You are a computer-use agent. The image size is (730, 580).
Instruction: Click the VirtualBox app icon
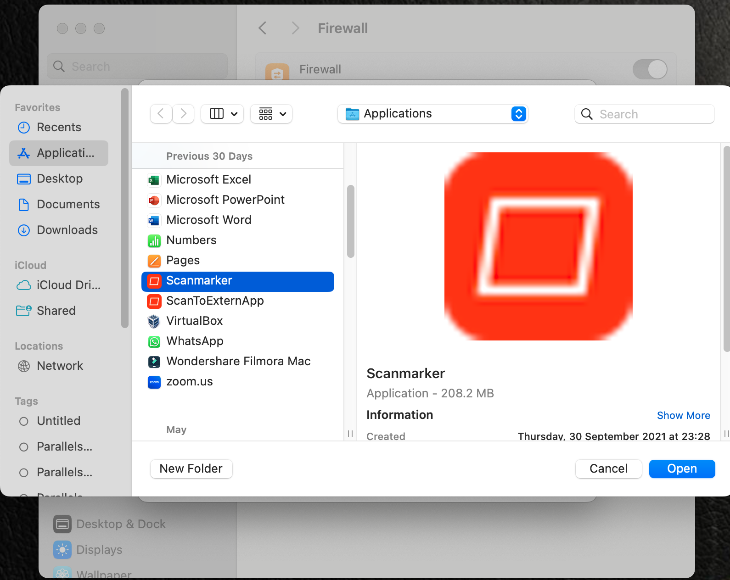[154, 321]
